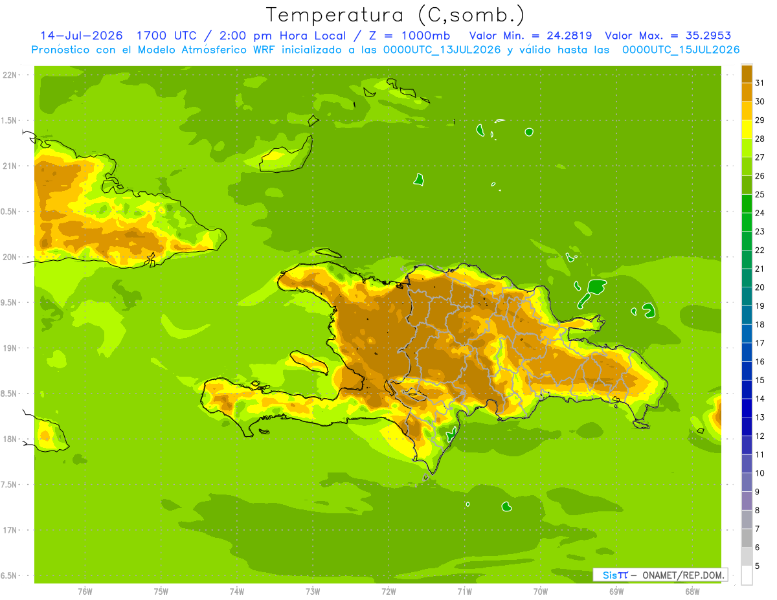Click longitude label "71W"
Image resolution: width=777 pixels, height=600 pixels.
point(464,592)
